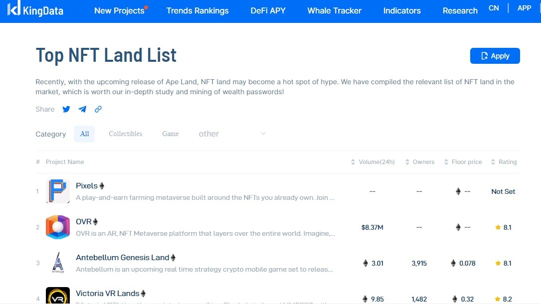Open Trends Rankings menu
Viewport: 541px width, 304px height.
pos(197,10)
